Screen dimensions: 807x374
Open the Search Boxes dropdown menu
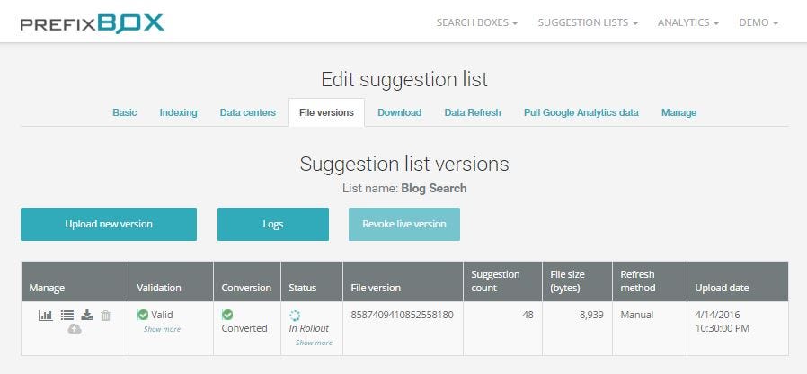tap(476, 22)
